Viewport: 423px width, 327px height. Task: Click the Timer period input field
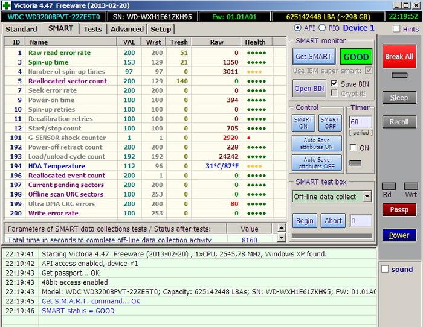(360, 122)
